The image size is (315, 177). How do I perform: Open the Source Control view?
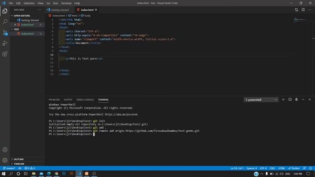[x=5, y=32]
